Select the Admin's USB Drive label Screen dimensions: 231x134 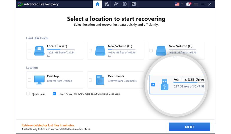pos(189,79)
